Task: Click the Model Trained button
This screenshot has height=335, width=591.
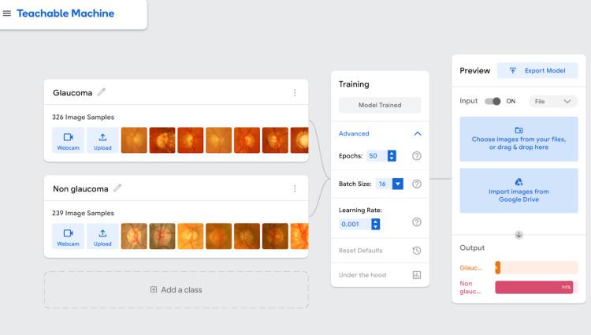Action: (x=380, y=105)
